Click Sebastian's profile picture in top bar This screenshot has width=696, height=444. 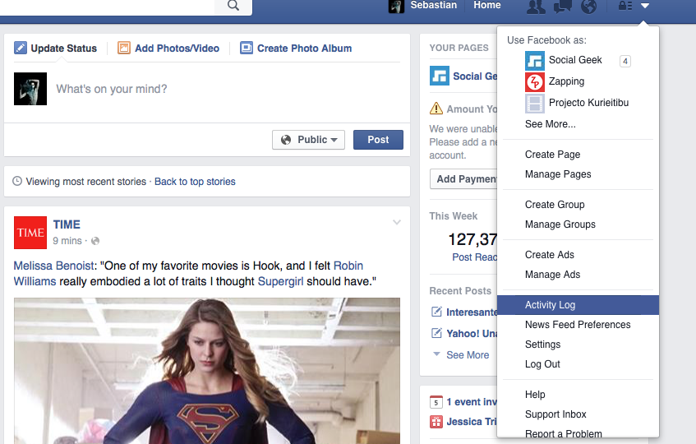(x=396, y=7)
